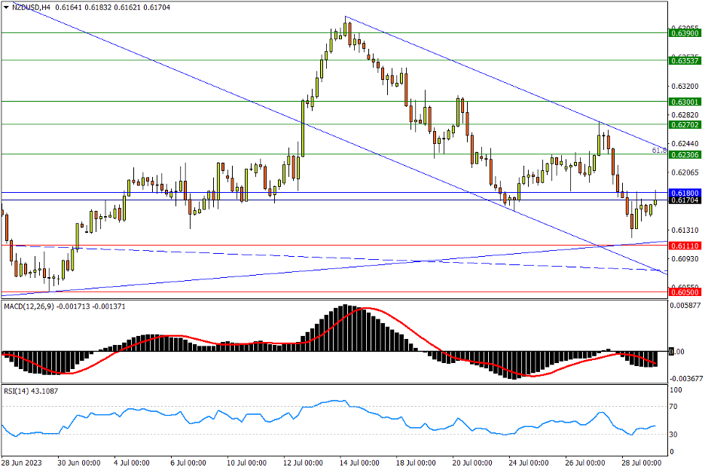Select the 0.63900 green price label
The width and height of the screenshot is (705, 470).
(685, 33)
